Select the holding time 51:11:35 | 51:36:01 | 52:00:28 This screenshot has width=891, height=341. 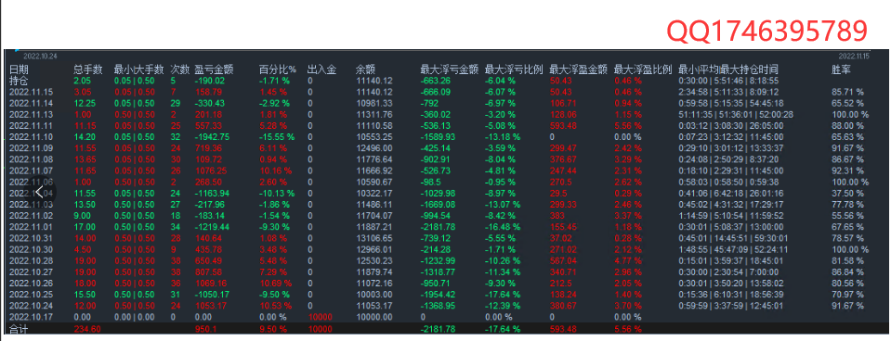[737, 114]
